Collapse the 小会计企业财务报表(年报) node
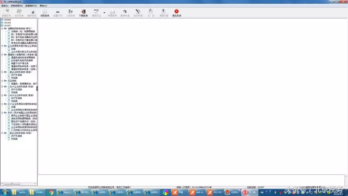This screenshot has height=196, width=348. coord(2,87)
